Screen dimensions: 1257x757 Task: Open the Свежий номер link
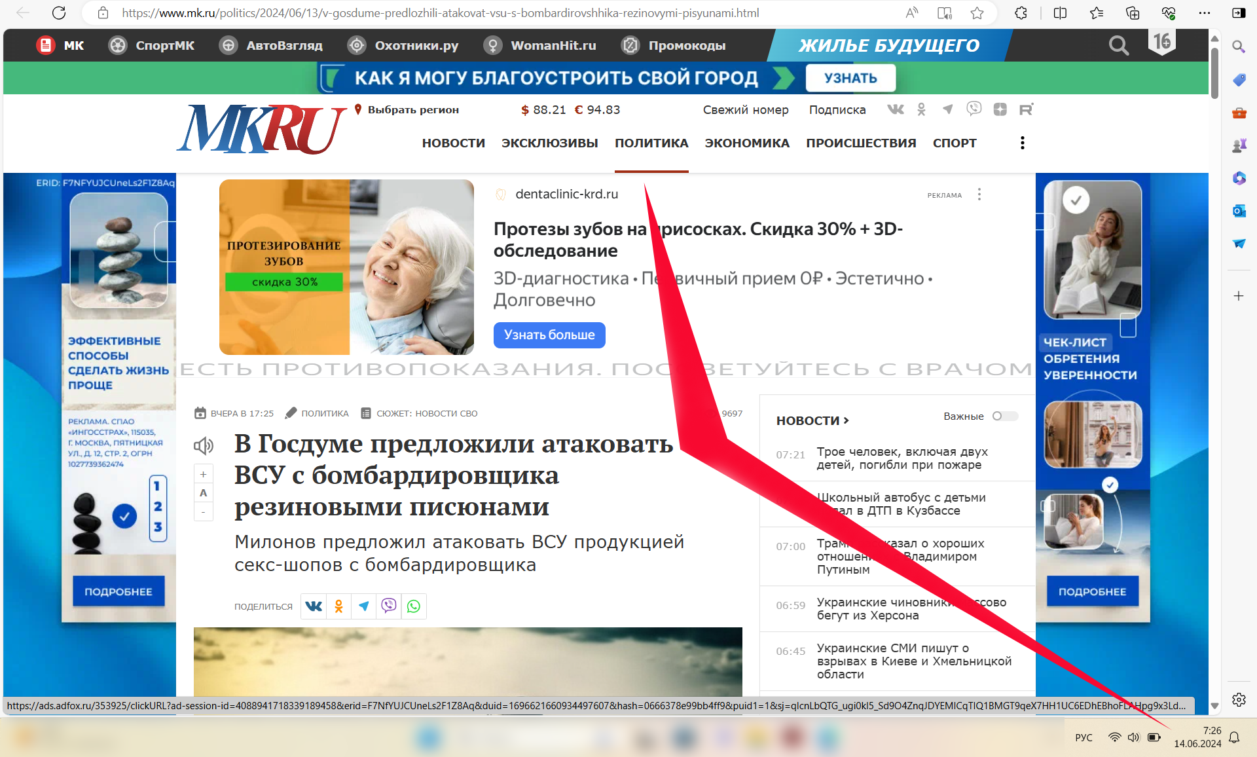point(746,109)
